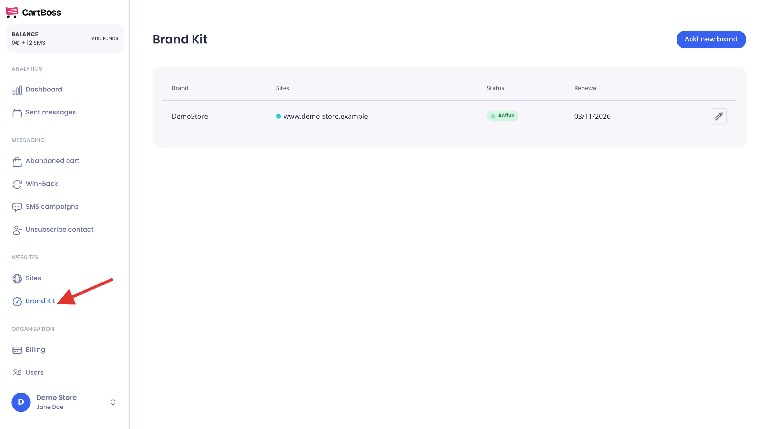This screenshot has height=429, width=763.
Task: Click the Demo Store avatar circle
Action: 21,402
